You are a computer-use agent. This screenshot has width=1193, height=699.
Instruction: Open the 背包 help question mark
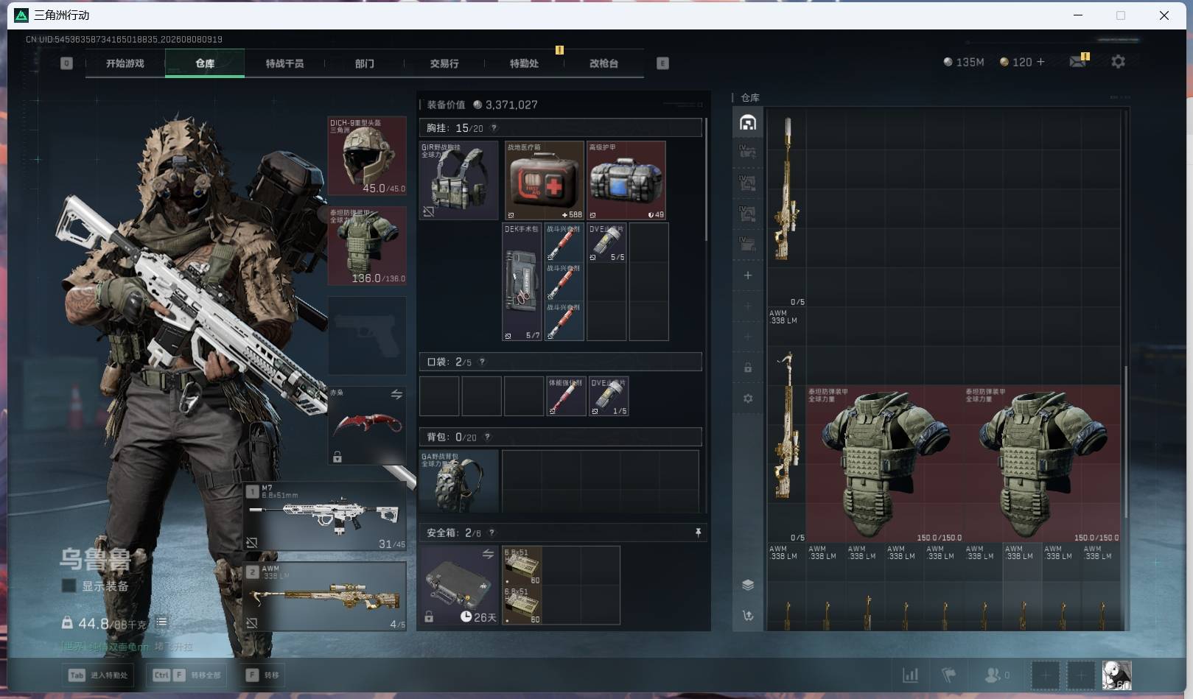pos(487,437)
